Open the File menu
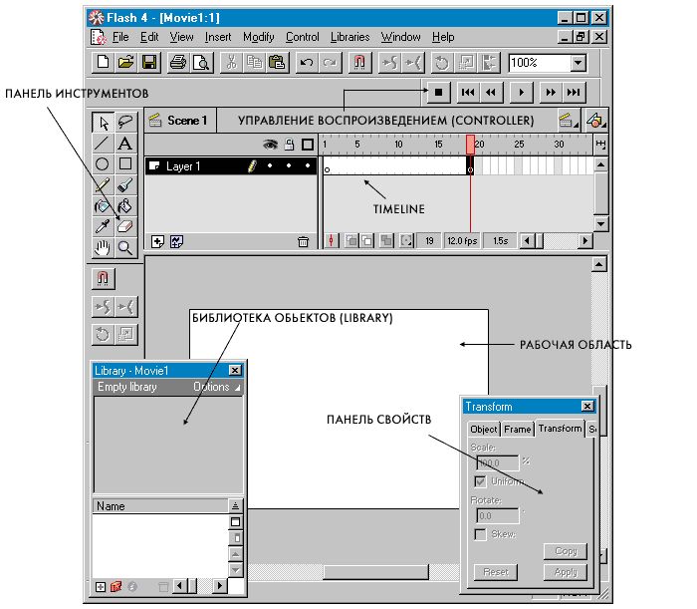The width and height of the screenshot is (697, 609). pyautogui.click(x=120, y=37)
